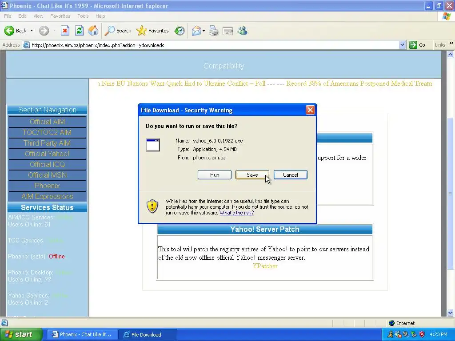Open the View menu

click(38, 16)
